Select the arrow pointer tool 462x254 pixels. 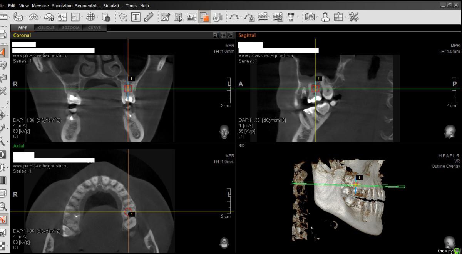[122, 17]
